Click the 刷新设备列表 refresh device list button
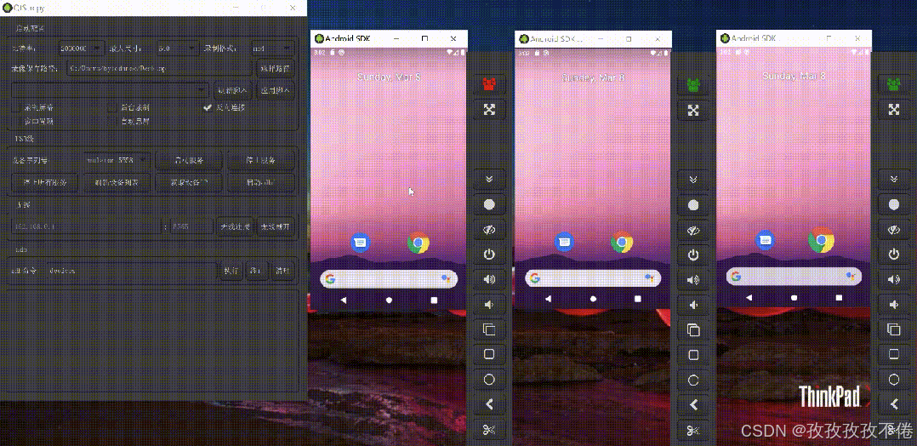The width and height of the screenshot is (917, 446). click(117, 183)
